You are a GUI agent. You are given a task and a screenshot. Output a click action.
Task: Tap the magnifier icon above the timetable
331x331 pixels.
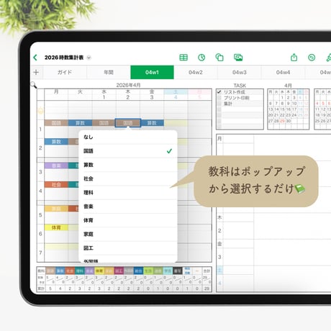(33, 85)
